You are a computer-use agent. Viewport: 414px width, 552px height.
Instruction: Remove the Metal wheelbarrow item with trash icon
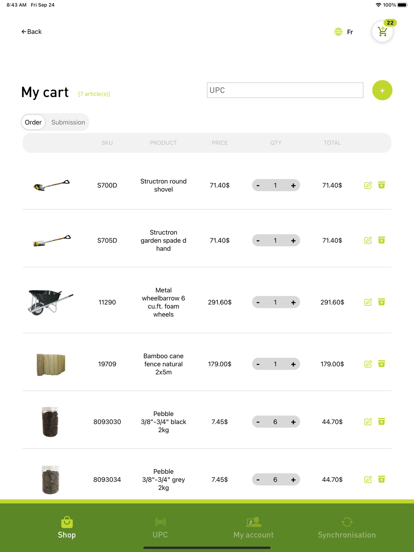point(382,302)
